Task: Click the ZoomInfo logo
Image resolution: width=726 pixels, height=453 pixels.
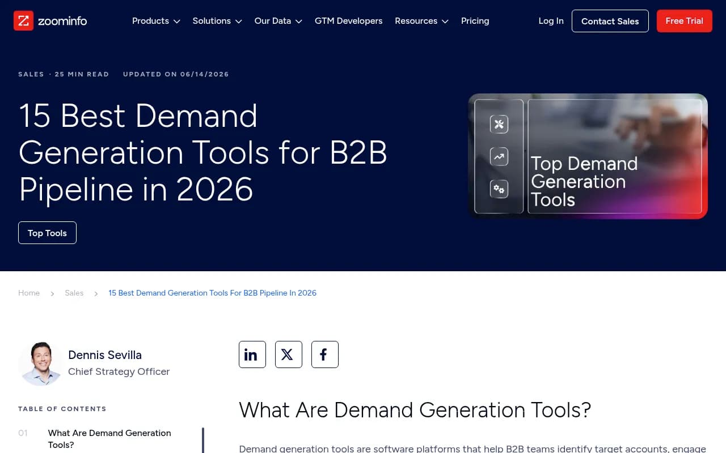Action: pos(50,21)
